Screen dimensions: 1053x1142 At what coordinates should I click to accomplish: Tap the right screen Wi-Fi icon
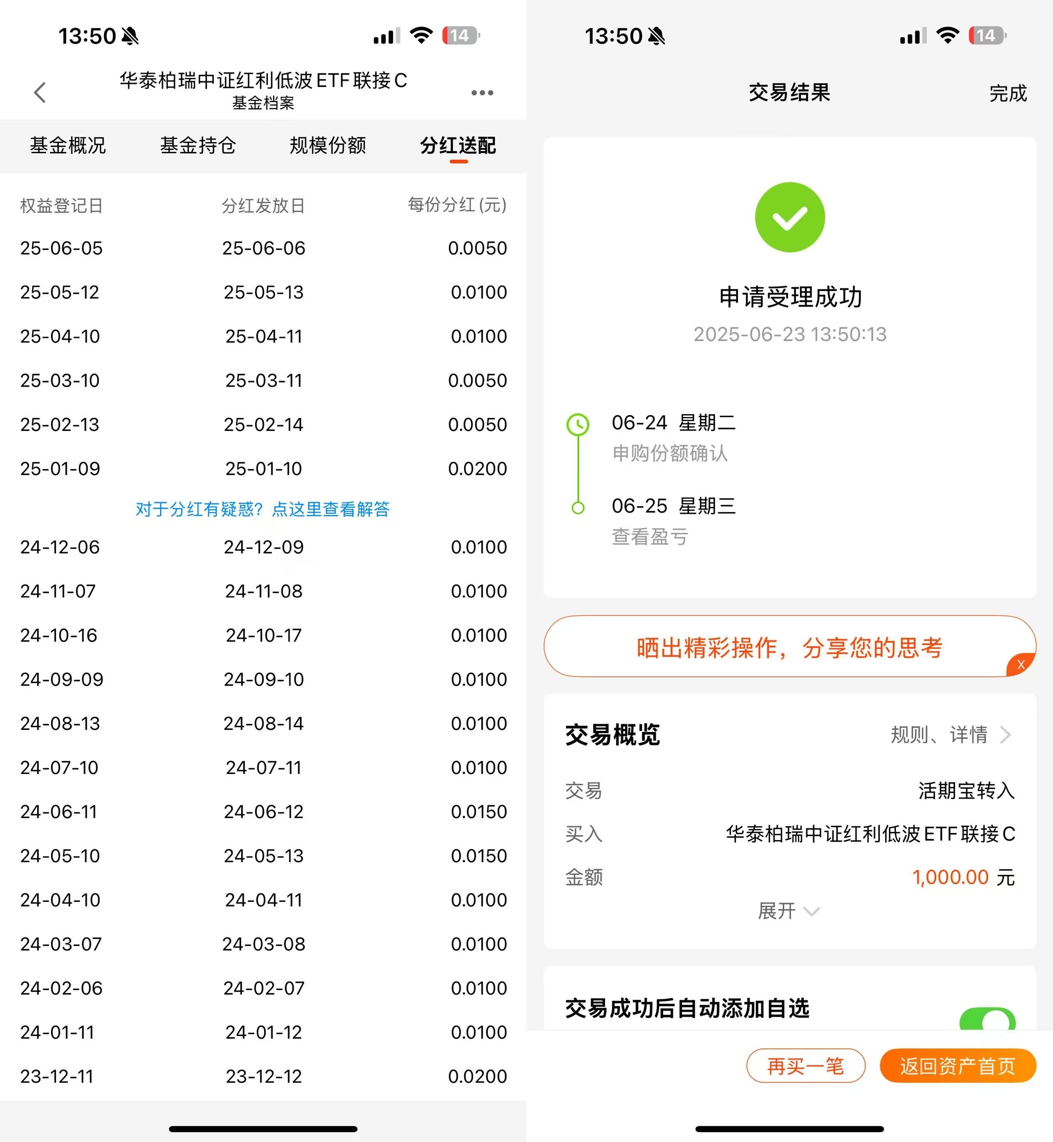(948, 35)
